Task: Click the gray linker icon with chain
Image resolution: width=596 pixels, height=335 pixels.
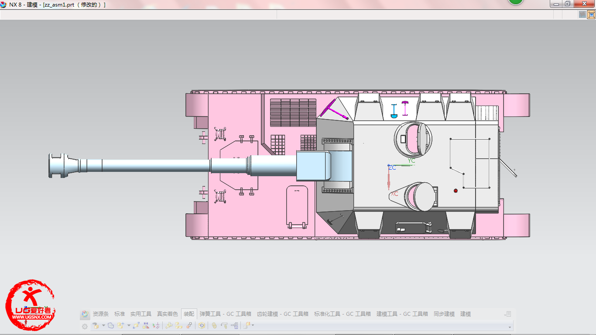Action: click(x=224, y=325)
